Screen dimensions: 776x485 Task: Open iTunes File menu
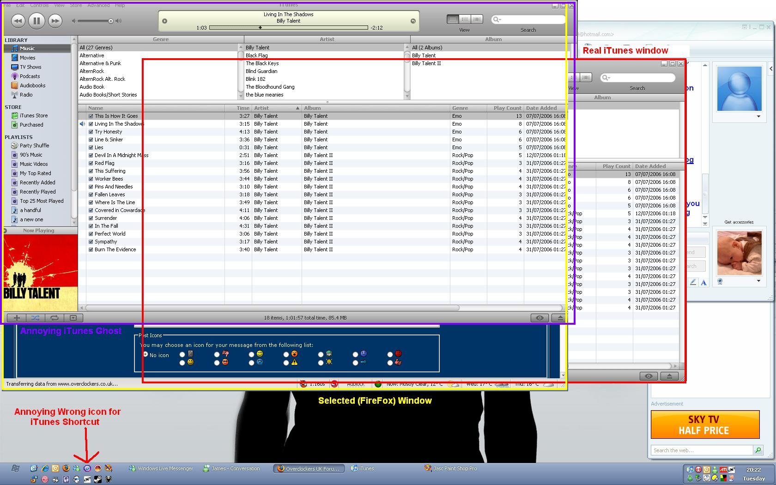(7, 5)
